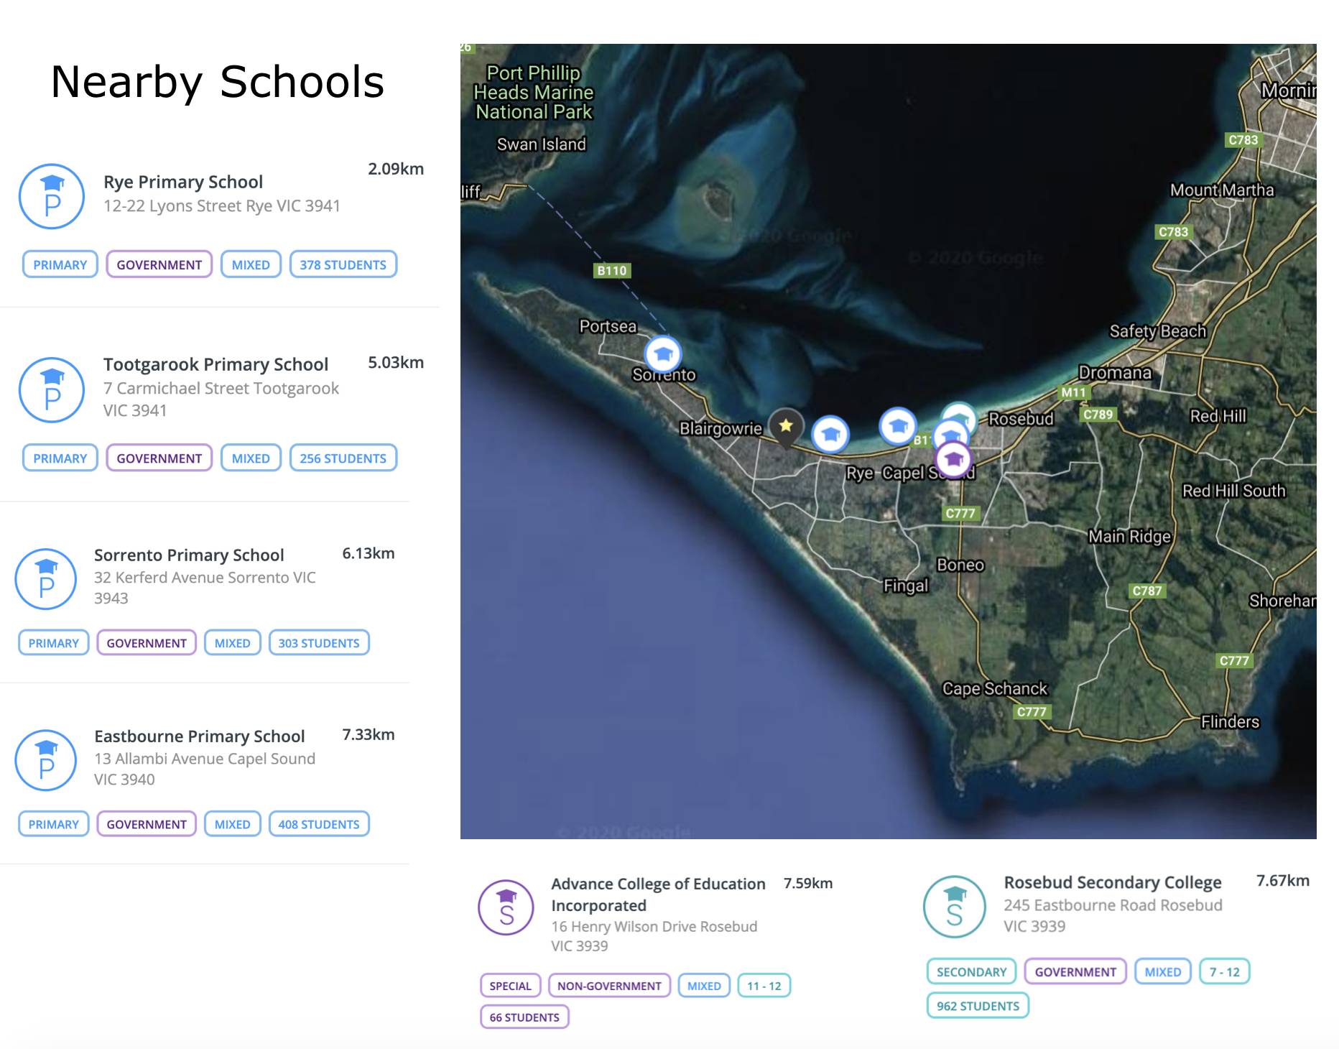Click the Advance College purple S icon
This screenshot has height=1049, width=1339.
point(506,907)
